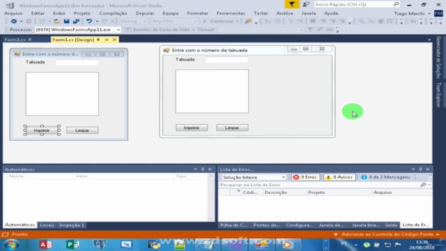Click the magnifier in Início Rápido
The image size is (446, 251).
396,4
